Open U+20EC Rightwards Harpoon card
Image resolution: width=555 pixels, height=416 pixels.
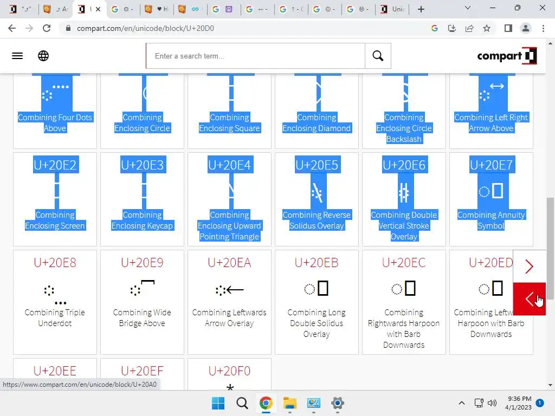pyautogui.click(x=404, y=302)
